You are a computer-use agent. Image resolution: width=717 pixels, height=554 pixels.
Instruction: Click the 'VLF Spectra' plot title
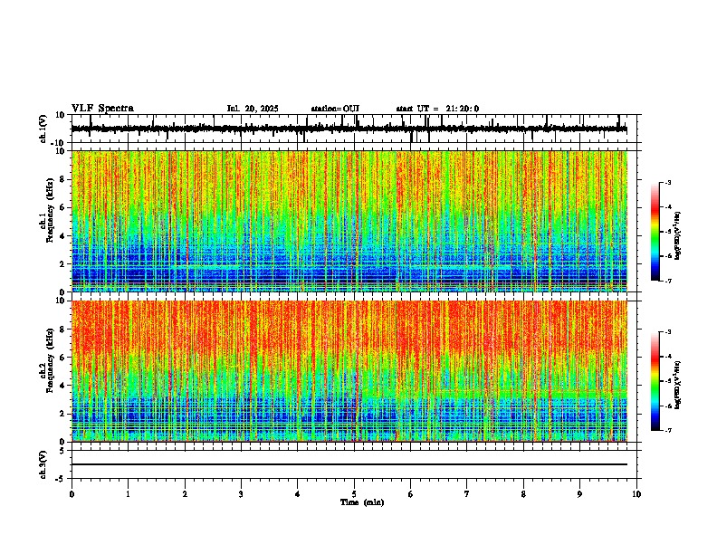[102, 109]
